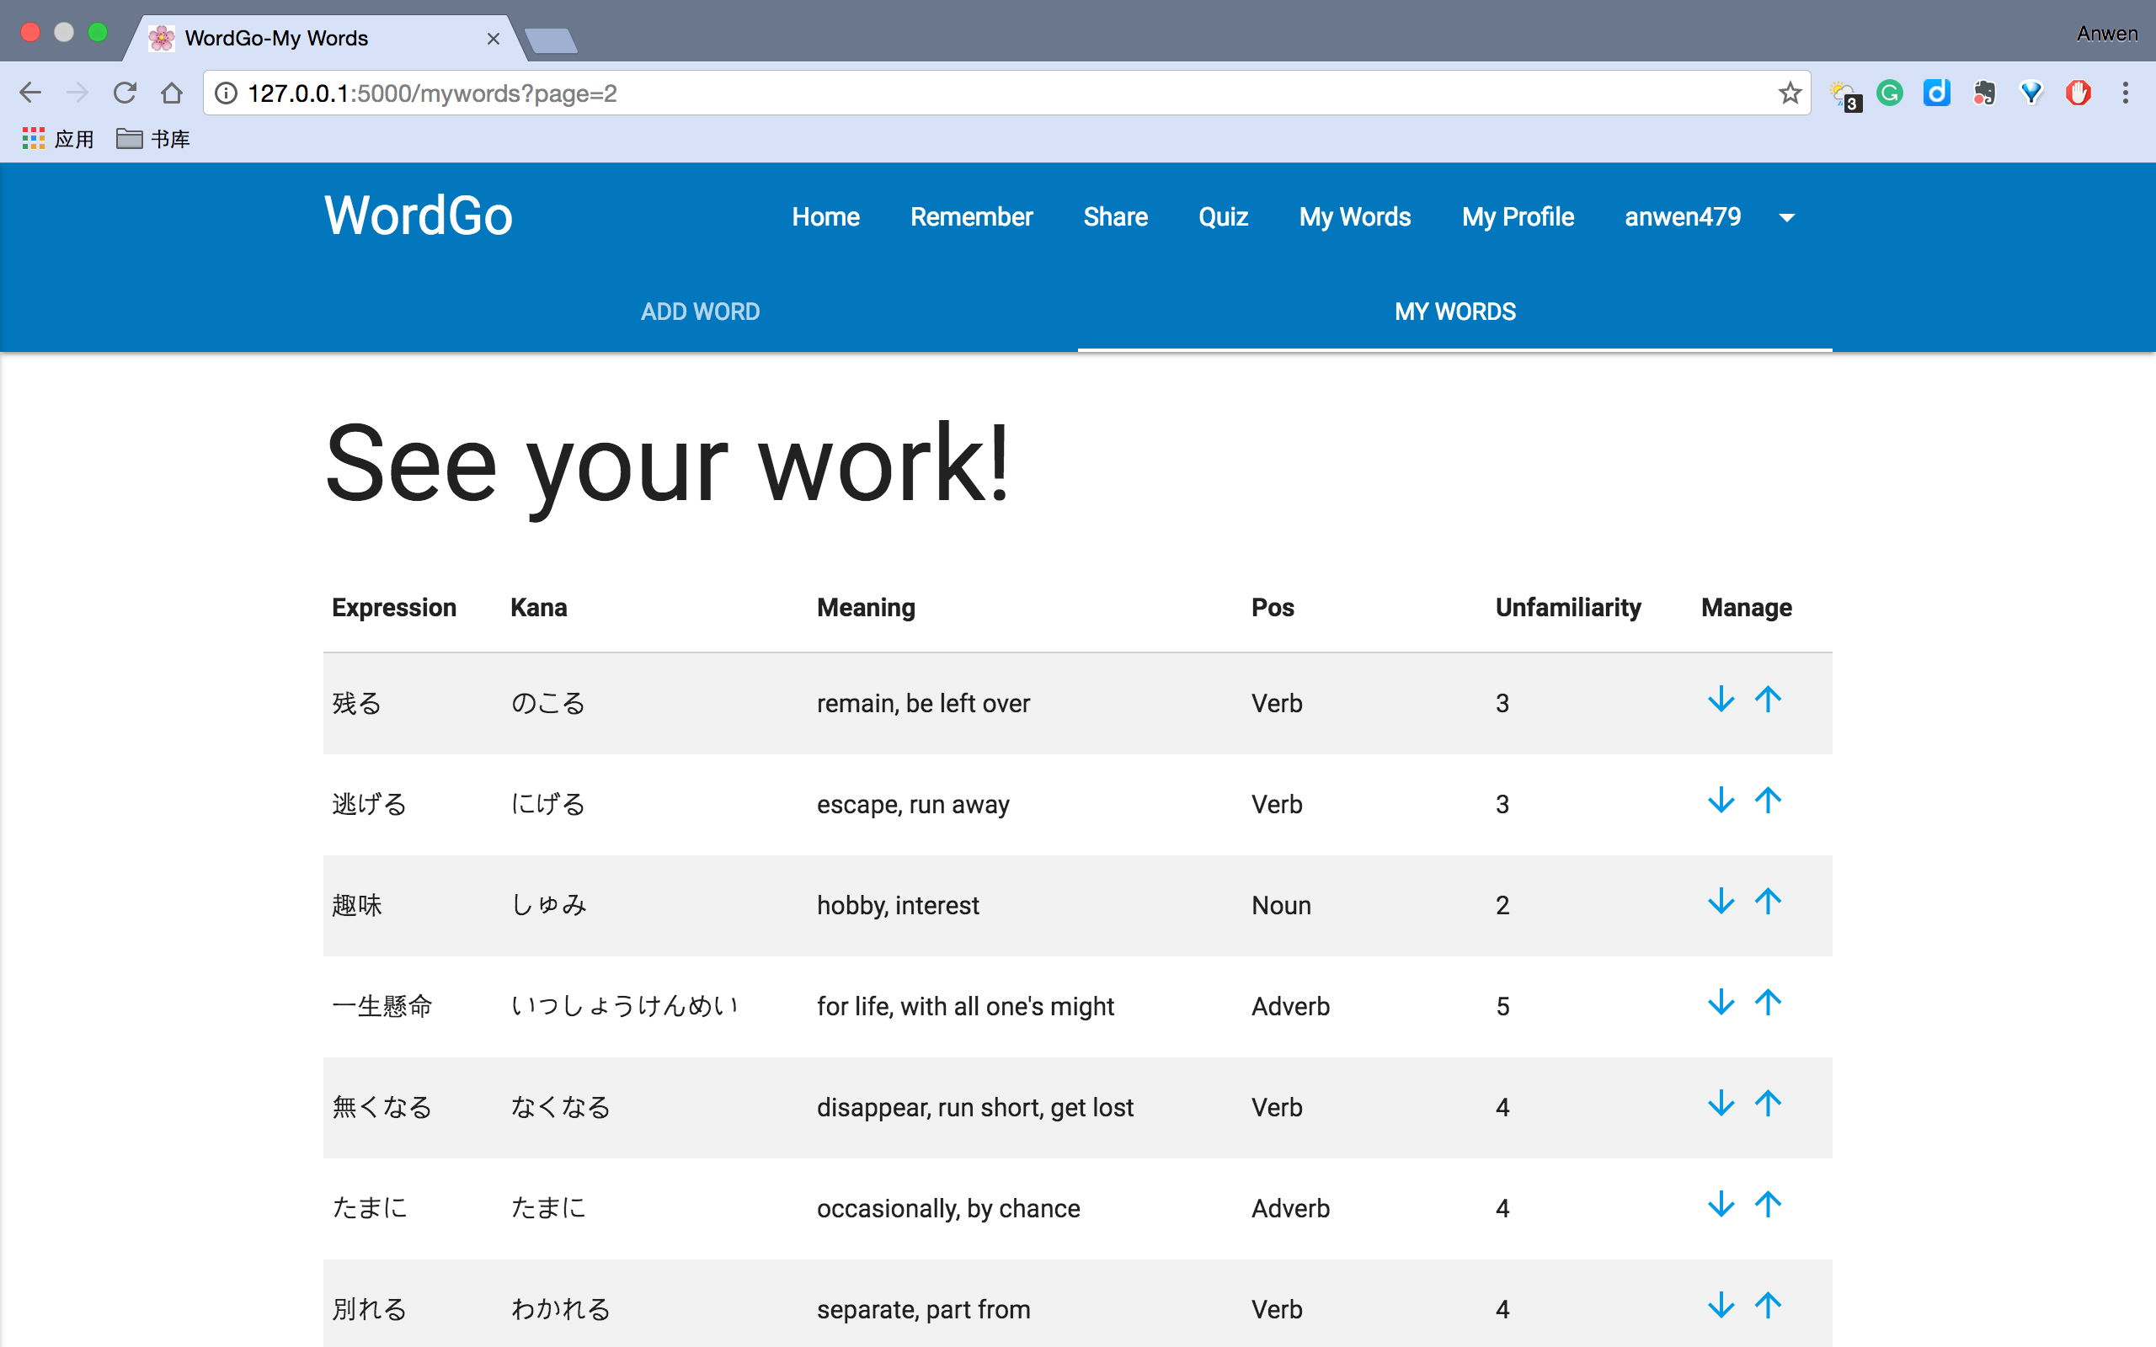Click down arrow for 無くなる row
The height and width of the screenshot is (1347, 2156).
pyautogui.click(x=1721, y=1103)
